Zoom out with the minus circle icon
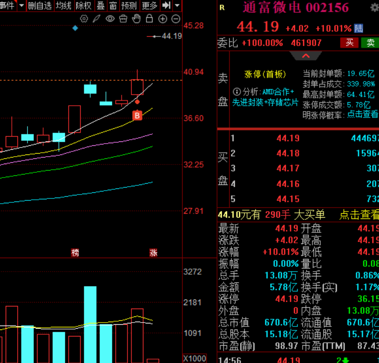379x363 pixels. (x=176, y=19)
